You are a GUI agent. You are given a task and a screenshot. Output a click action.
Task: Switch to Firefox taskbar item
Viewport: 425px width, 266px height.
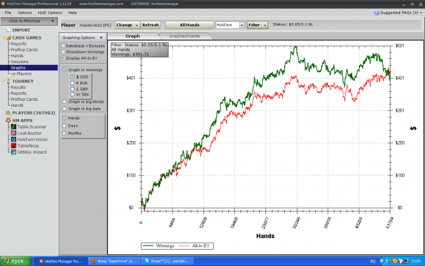coord(114,261)
